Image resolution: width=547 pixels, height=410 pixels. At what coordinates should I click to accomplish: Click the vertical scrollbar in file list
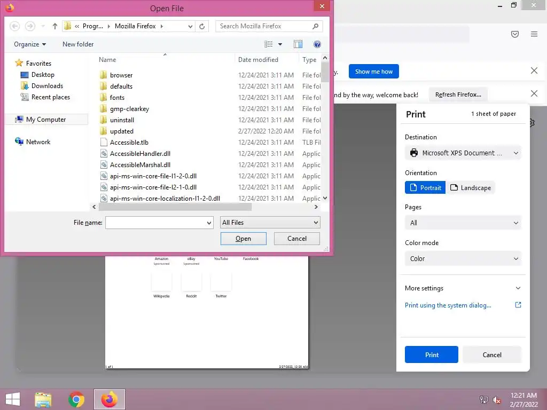coord(325,72)
